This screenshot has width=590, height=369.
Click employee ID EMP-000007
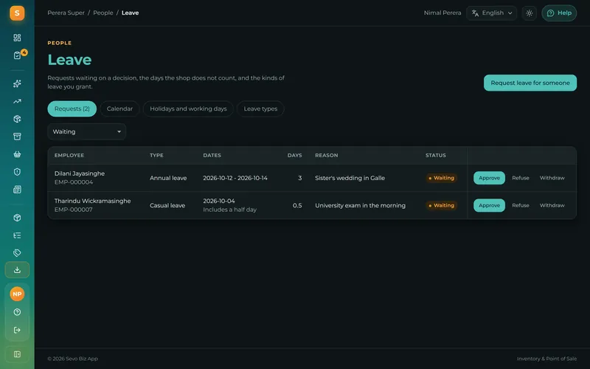[73, 210]
